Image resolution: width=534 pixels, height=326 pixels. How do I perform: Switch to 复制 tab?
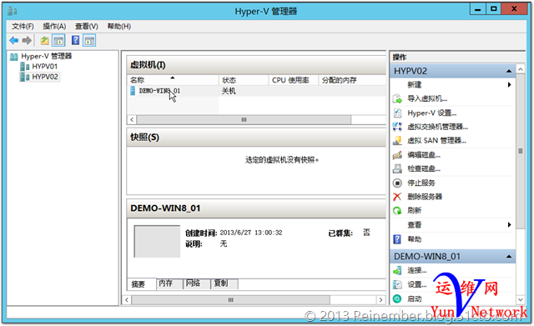(x=224, y=283)
